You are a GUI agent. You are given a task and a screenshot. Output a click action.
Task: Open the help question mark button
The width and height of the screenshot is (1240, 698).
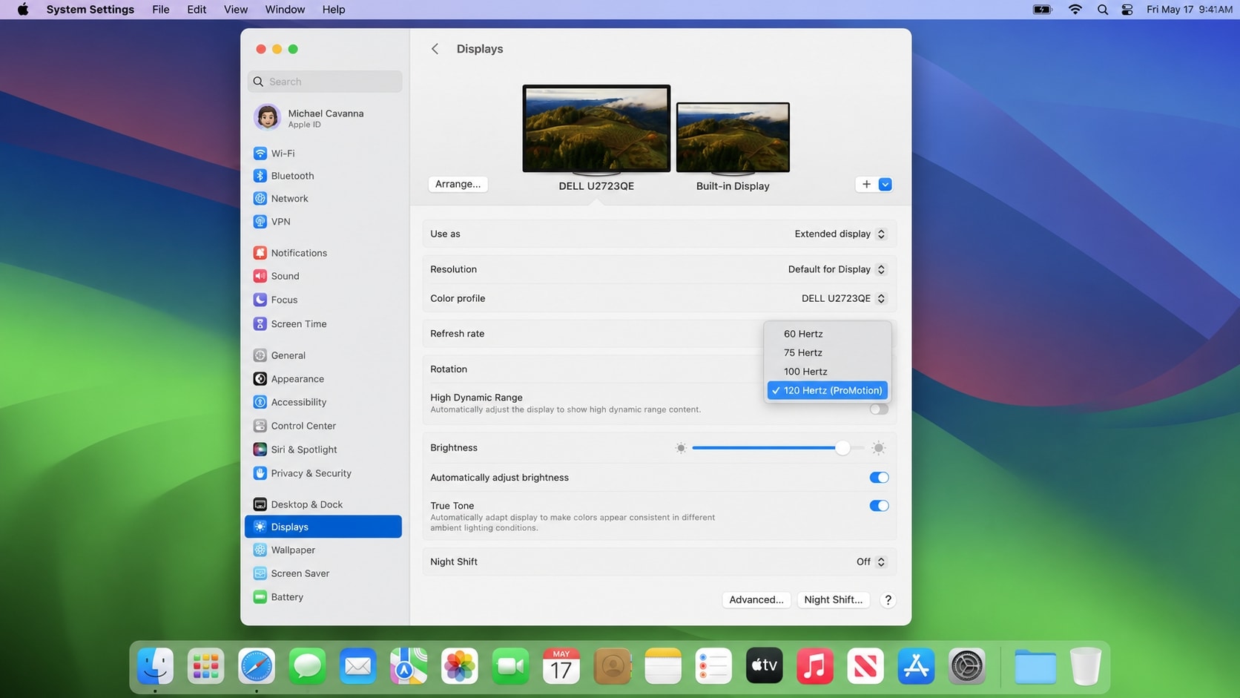[x=888, y=600]
